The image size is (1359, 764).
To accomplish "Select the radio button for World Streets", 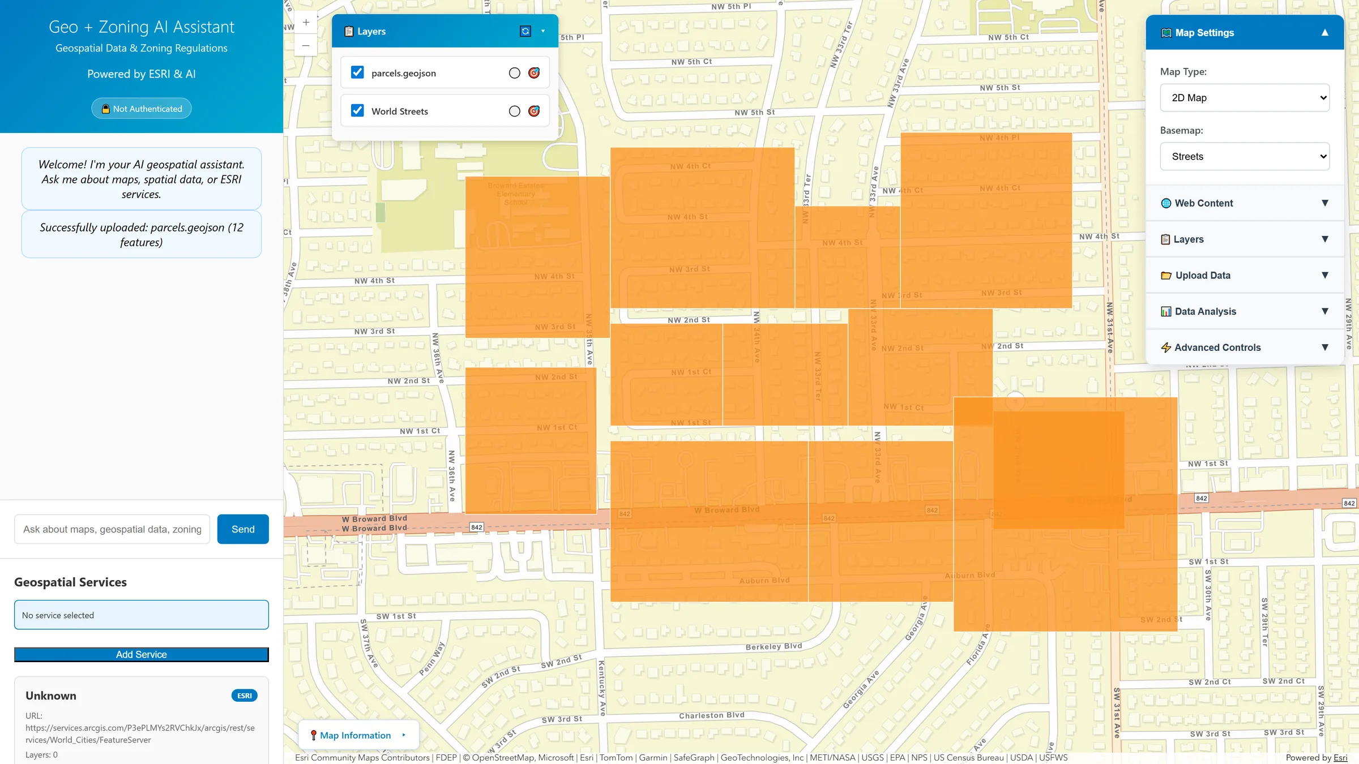I will 514,111.
